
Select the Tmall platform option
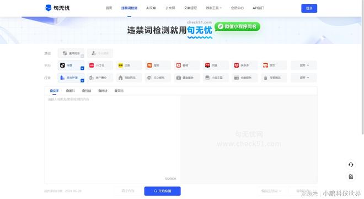pyautogui.click(x=216, y=65)
